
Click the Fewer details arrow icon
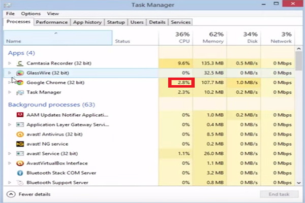[11, 194]
